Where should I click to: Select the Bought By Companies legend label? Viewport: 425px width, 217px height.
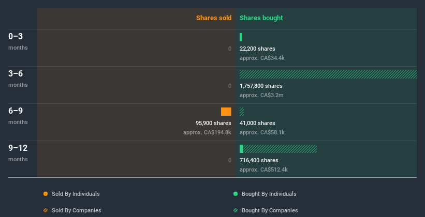tap(270, 210)
